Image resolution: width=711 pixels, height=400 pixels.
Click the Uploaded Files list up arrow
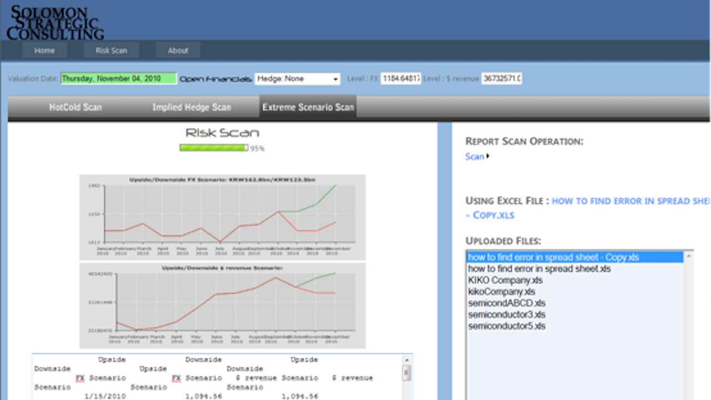689,256
